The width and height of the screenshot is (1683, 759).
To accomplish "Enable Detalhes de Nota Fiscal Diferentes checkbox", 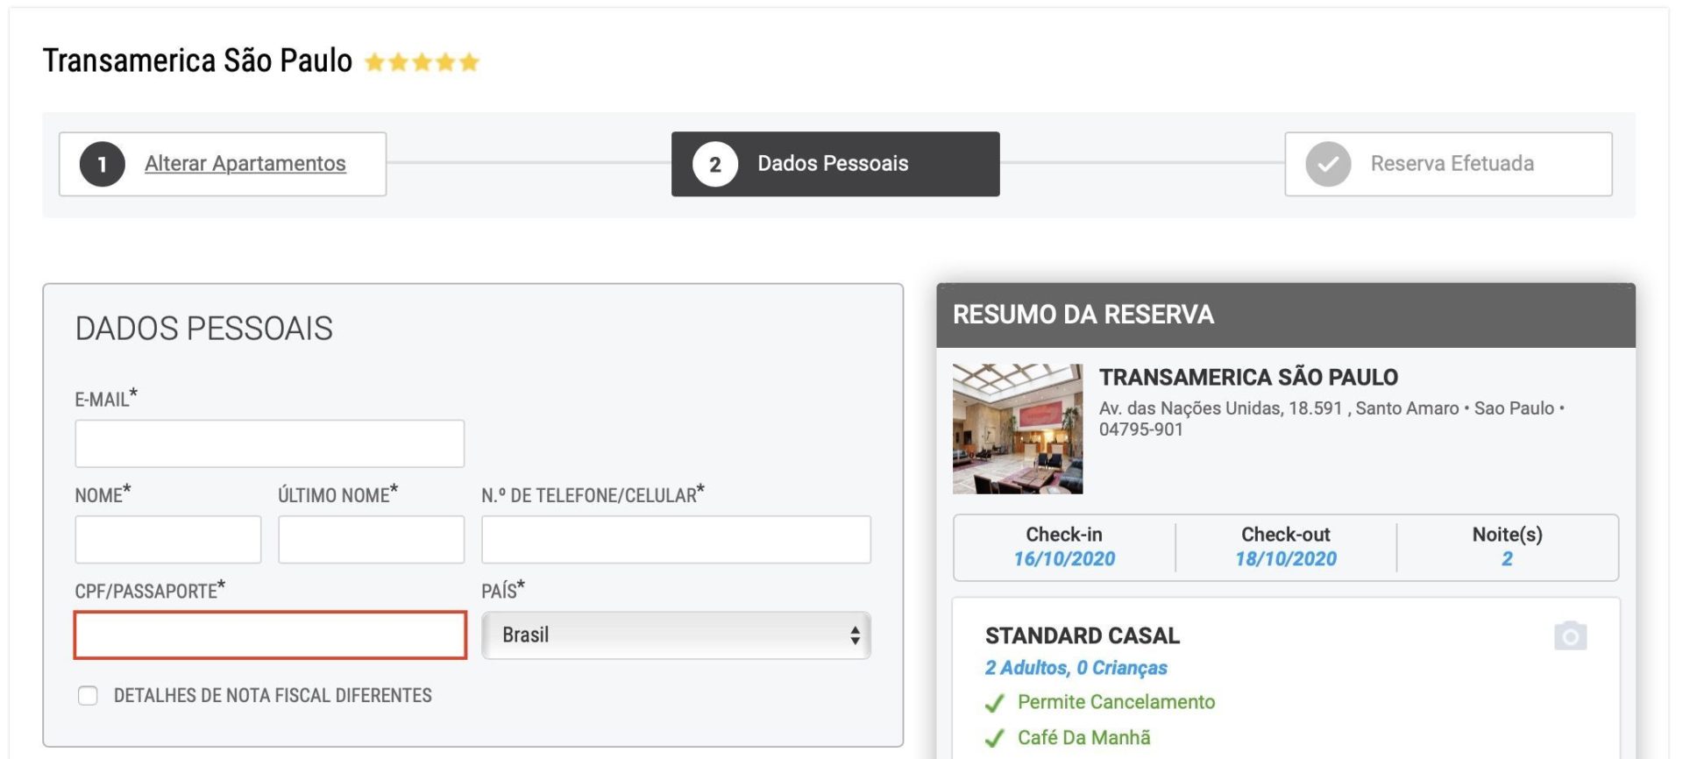I will pyautogui.click(x=88, y=696).
